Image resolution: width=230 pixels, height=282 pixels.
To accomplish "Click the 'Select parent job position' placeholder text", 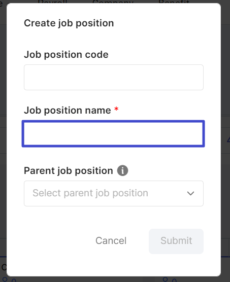I will click(x=90, y=193).
